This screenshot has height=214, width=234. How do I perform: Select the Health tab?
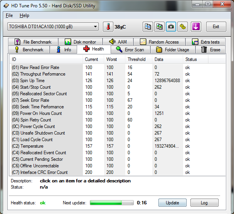pos(94,49)
